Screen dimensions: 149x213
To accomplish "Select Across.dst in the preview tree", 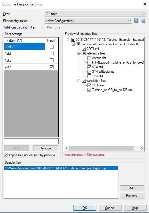I will click(x=99, y=58).
